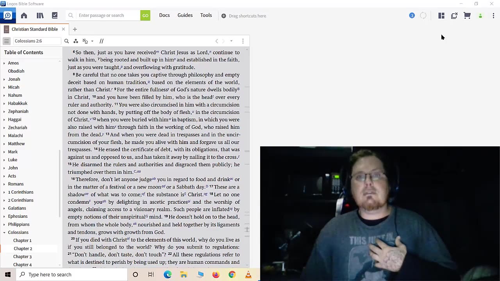Viewport: 500px width, 281px height.
Task: Expand Romans in table of contents
Action: [x=4, y=184]
